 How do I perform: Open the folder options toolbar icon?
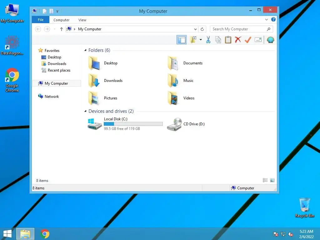pyautogui.click(x=193, y=40)
